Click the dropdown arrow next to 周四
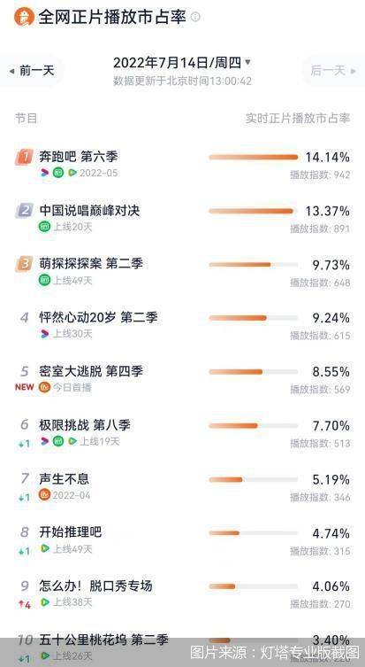365x667 pixels. 247,63
